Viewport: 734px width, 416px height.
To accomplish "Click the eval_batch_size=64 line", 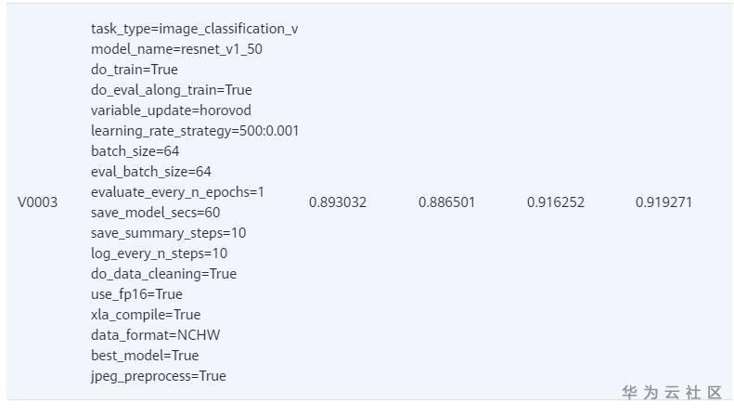I will pos(151,172).
